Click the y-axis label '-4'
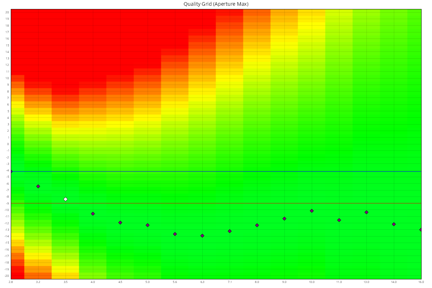Screen dimensions: 432x288 coord(7,170)
